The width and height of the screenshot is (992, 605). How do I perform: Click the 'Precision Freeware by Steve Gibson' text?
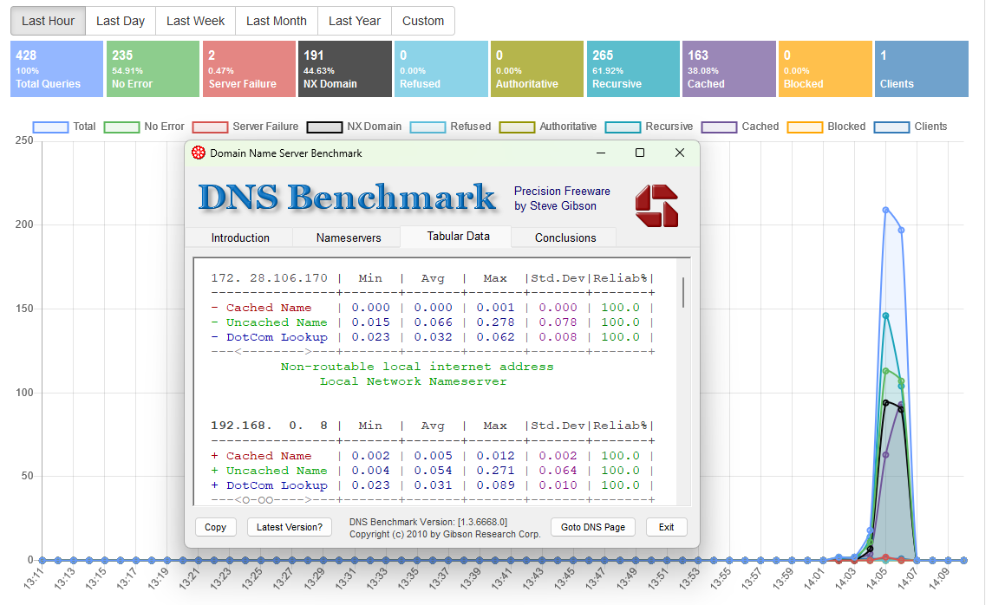[562, 198]
